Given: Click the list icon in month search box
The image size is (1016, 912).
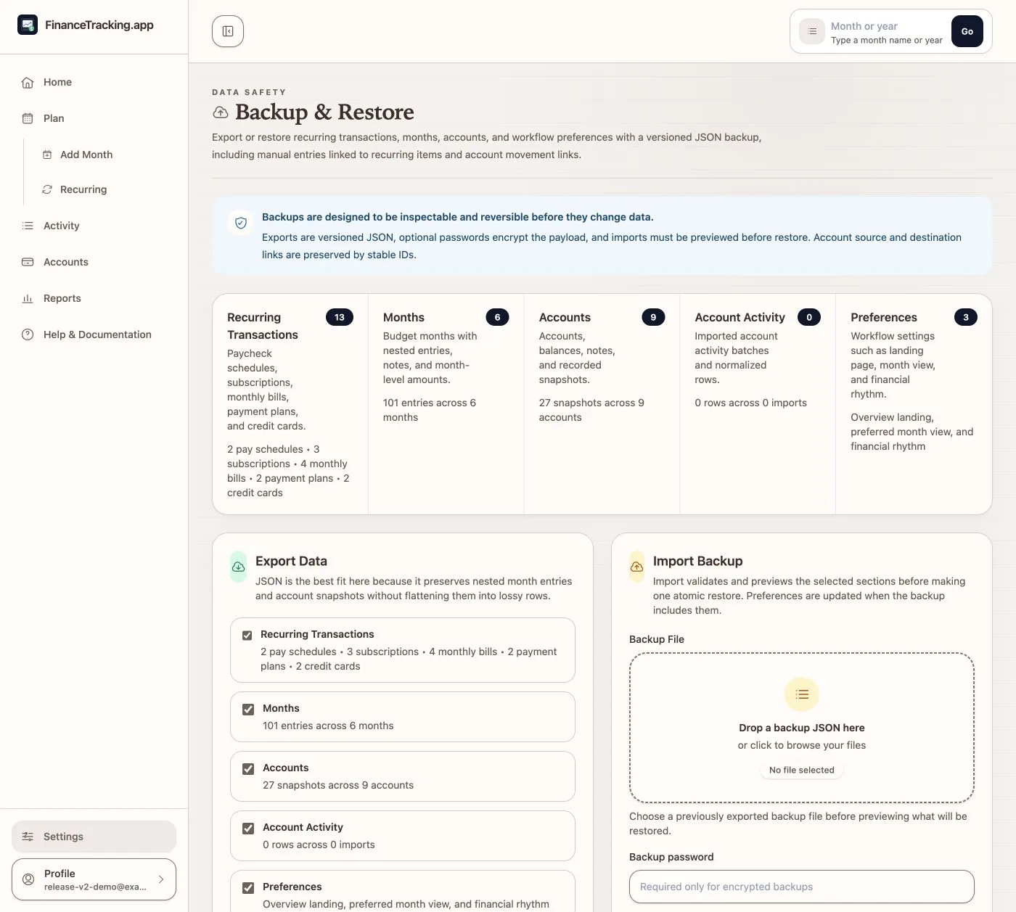Looking at the screenshot, I should click(812, 31).
